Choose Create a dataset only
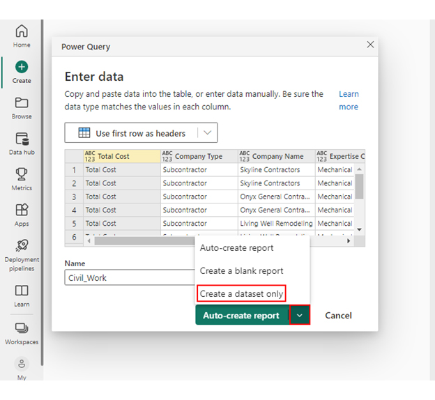 241,293
